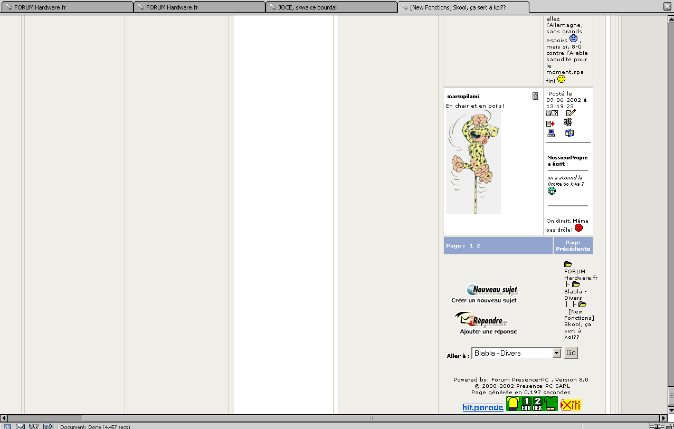Open the hit.parade link
The image size is (674, 429).
(x=482, y=407)
